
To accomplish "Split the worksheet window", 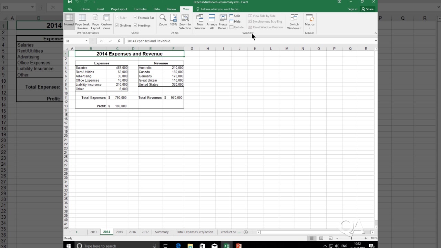I will [x=235, y=16].
